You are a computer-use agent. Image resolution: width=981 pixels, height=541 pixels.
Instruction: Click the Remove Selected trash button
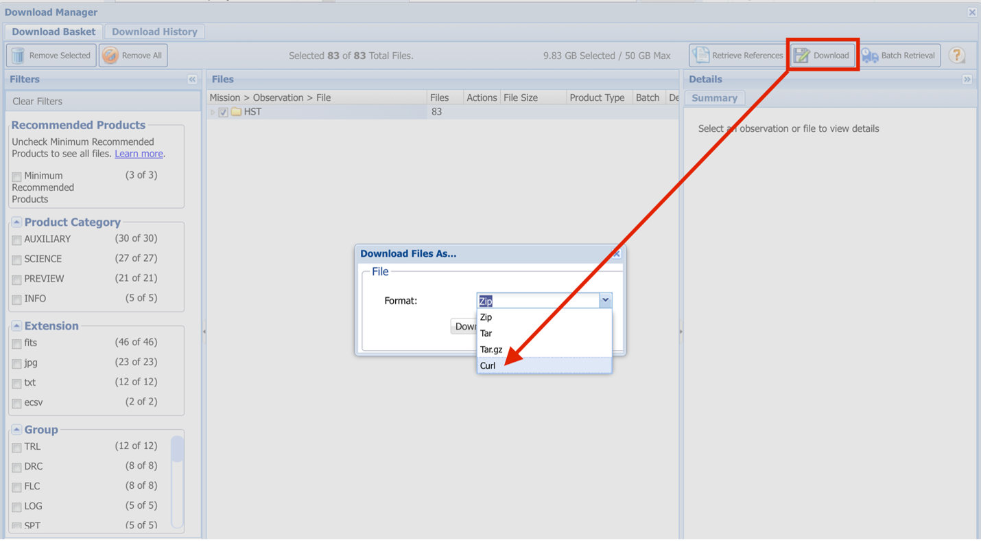point(51,56)
